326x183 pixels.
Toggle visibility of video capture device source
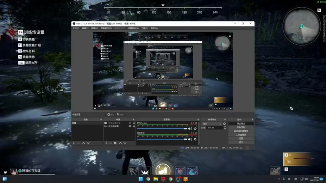tap(130, 123)
